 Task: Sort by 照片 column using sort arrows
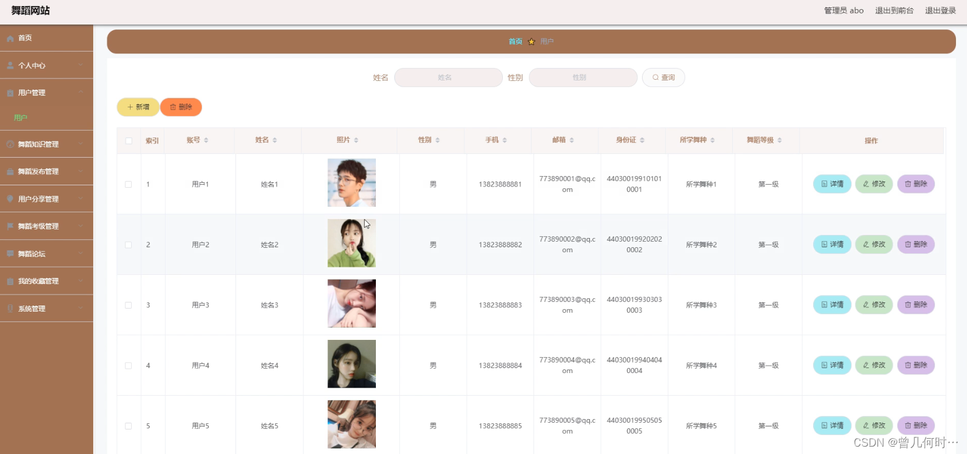pyautogui.click(x=356, y=140)
